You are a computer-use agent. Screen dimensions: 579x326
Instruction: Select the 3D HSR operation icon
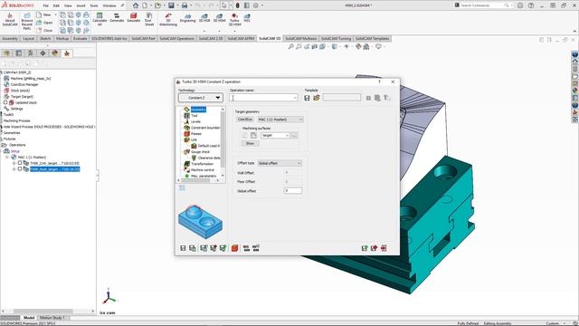(x=204, y=18)
